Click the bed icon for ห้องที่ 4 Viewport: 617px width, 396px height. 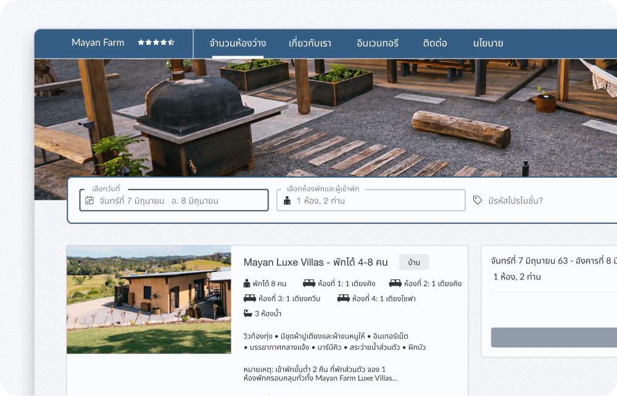click(343, 298)
